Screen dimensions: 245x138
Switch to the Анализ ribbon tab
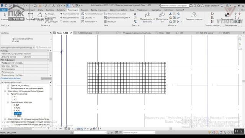click(84, 10)
